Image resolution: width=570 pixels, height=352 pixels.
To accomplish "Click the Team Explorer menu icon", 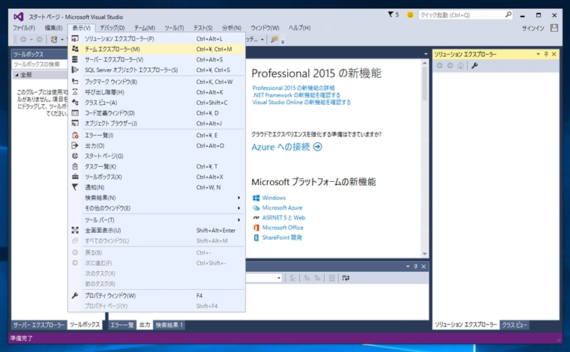I will [x=75, y=49].
